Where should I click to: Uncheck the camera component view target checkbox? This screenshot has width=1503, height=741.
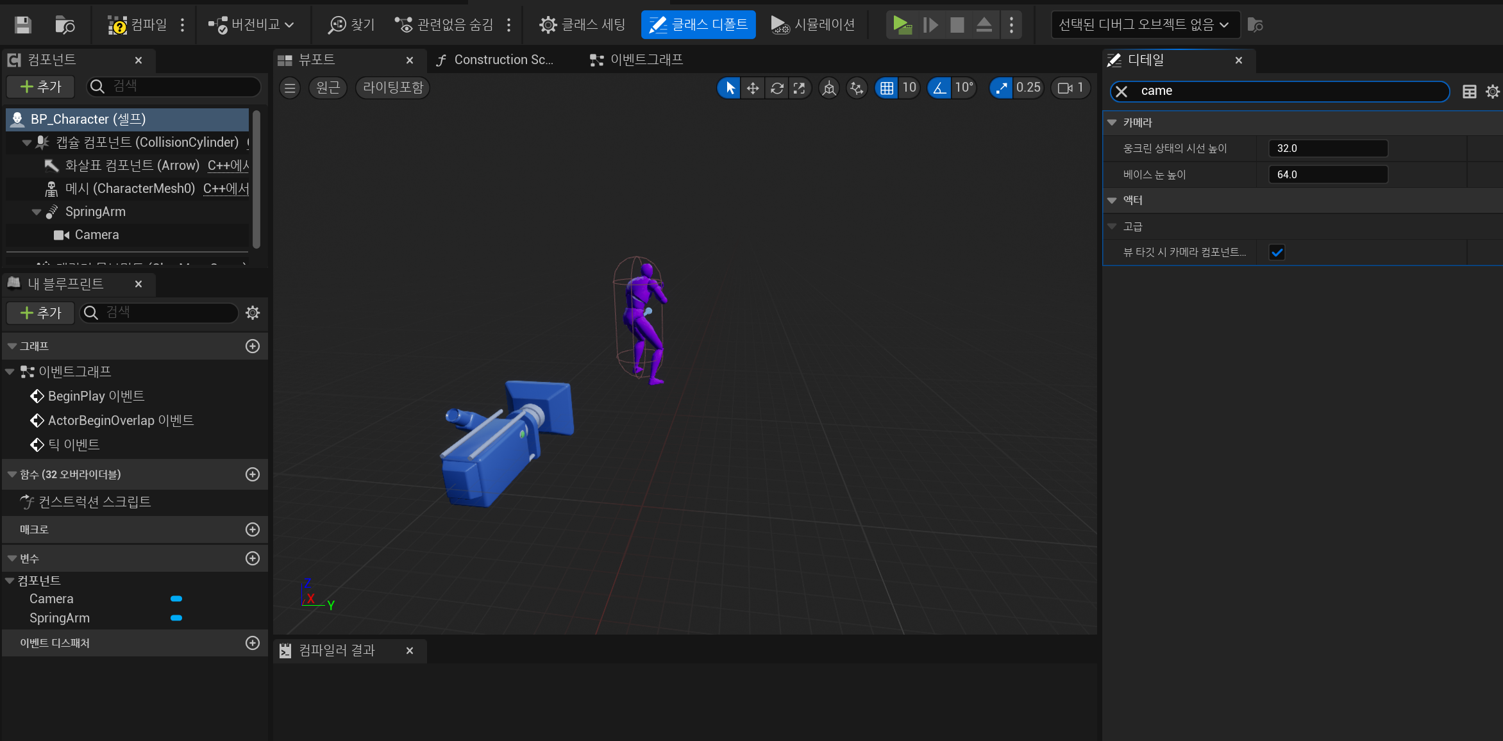coord(1277,253)
